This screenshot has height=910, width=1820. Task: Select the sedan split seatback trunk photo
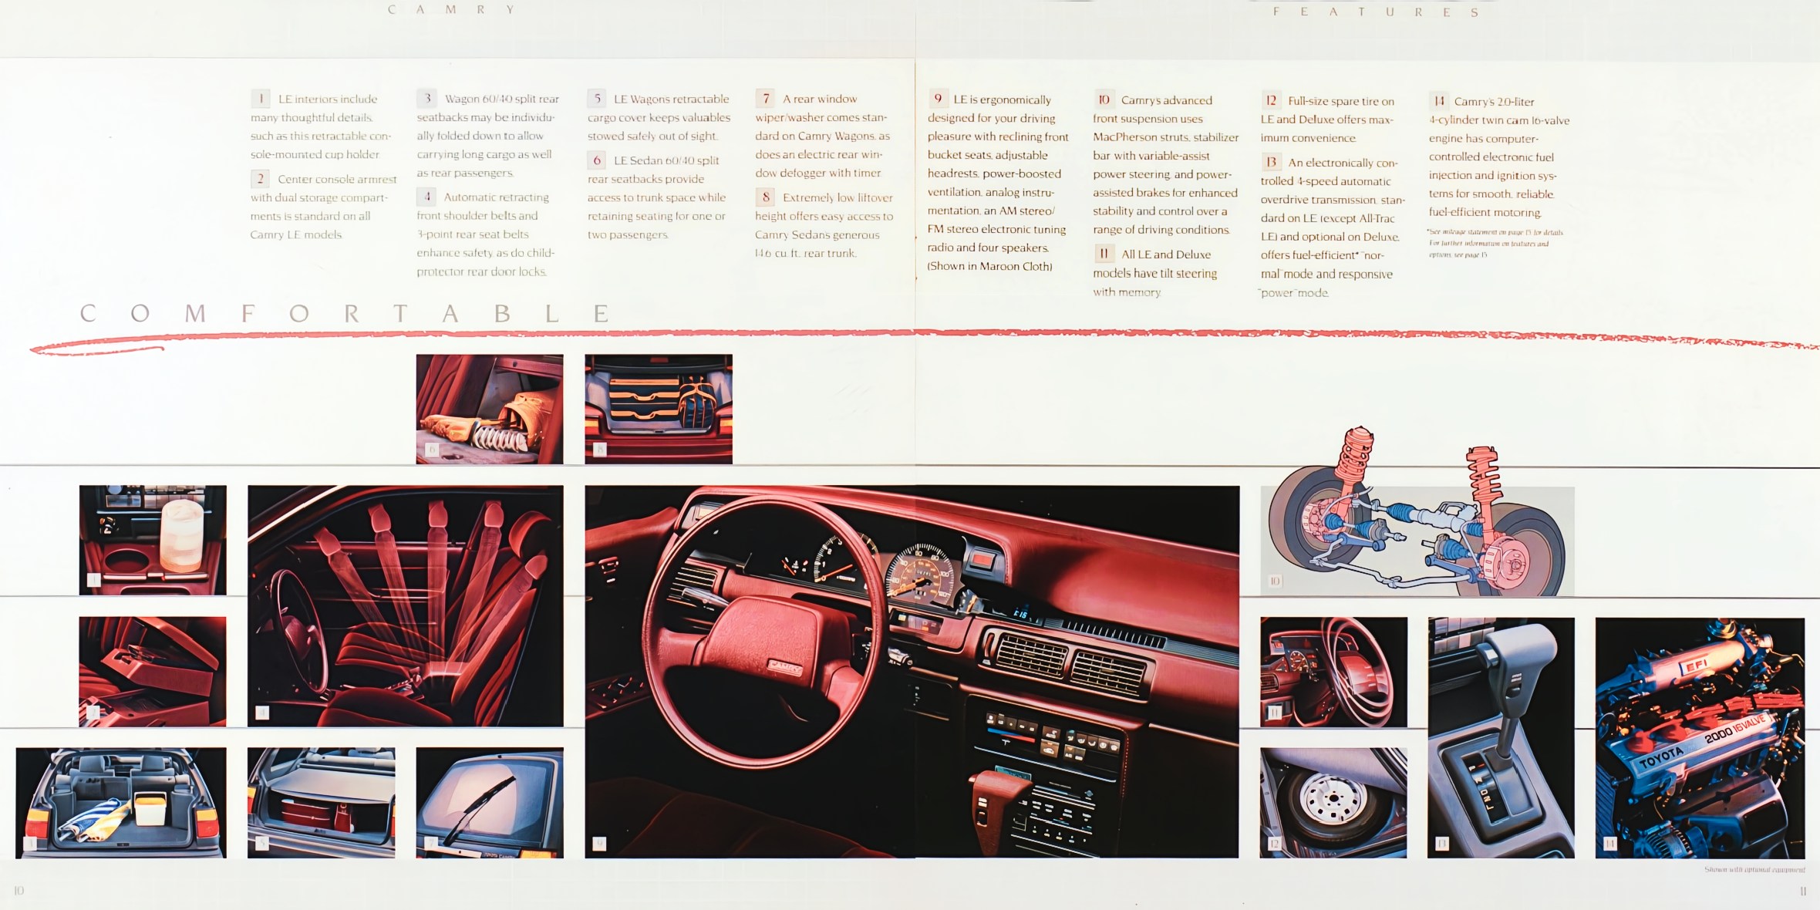[x=490, y=409]
